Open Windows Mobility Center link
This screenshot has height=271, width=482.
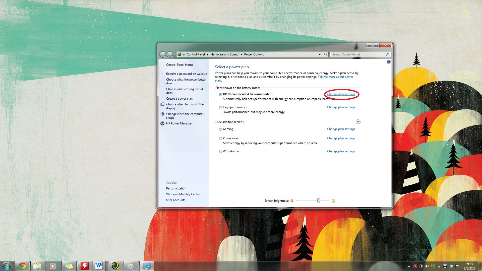tap(183, 194)
